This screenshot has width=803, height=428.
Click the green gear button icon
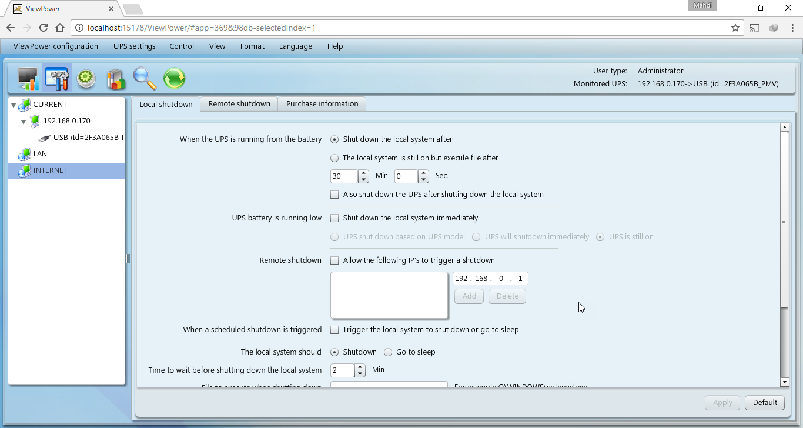[86, 78]
